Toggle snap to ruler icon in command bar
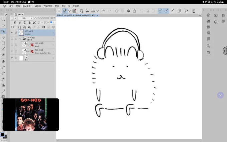This screenshot has height=142, width=227. point(160,11)
